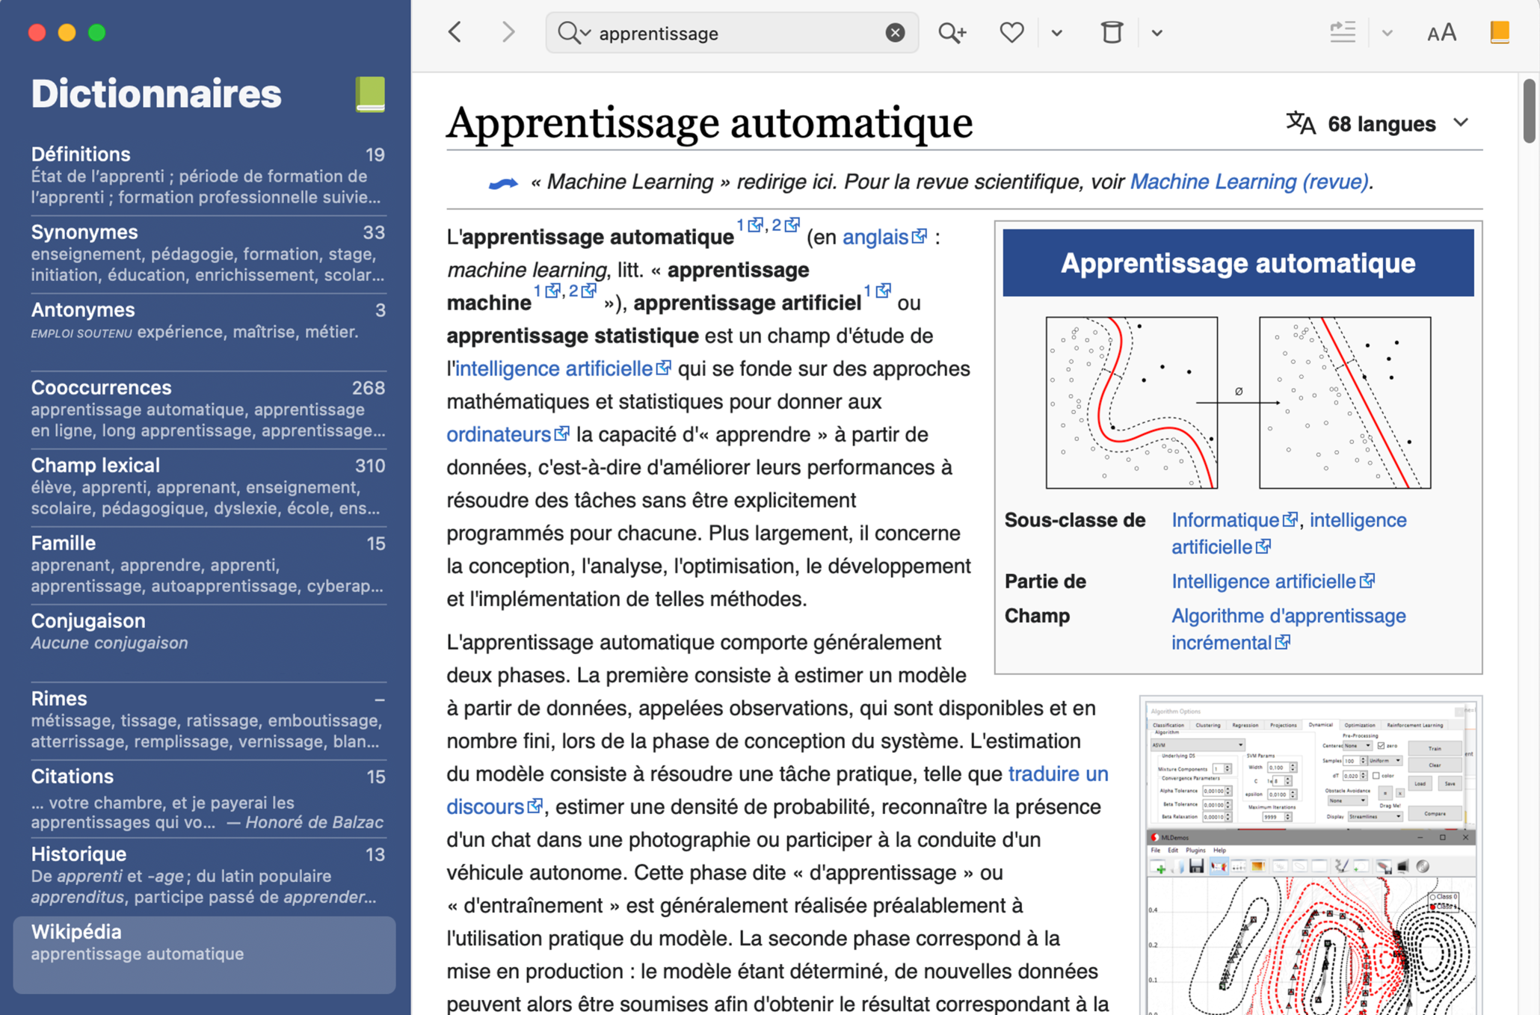Click the green book icon beside Dictionnaires

tap(370, 95)
